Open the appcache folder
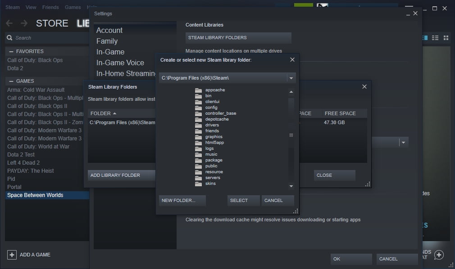Viewport: 455px width, 269px height. pyautogui.click(x=215, y=90)
